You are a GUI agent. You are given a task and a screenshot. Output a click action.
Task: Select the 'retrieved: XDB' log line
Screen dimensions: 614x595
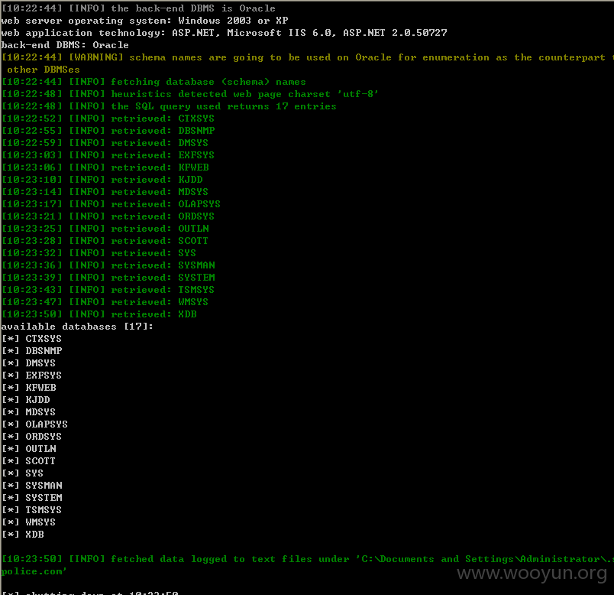click(x=99, y=314)
